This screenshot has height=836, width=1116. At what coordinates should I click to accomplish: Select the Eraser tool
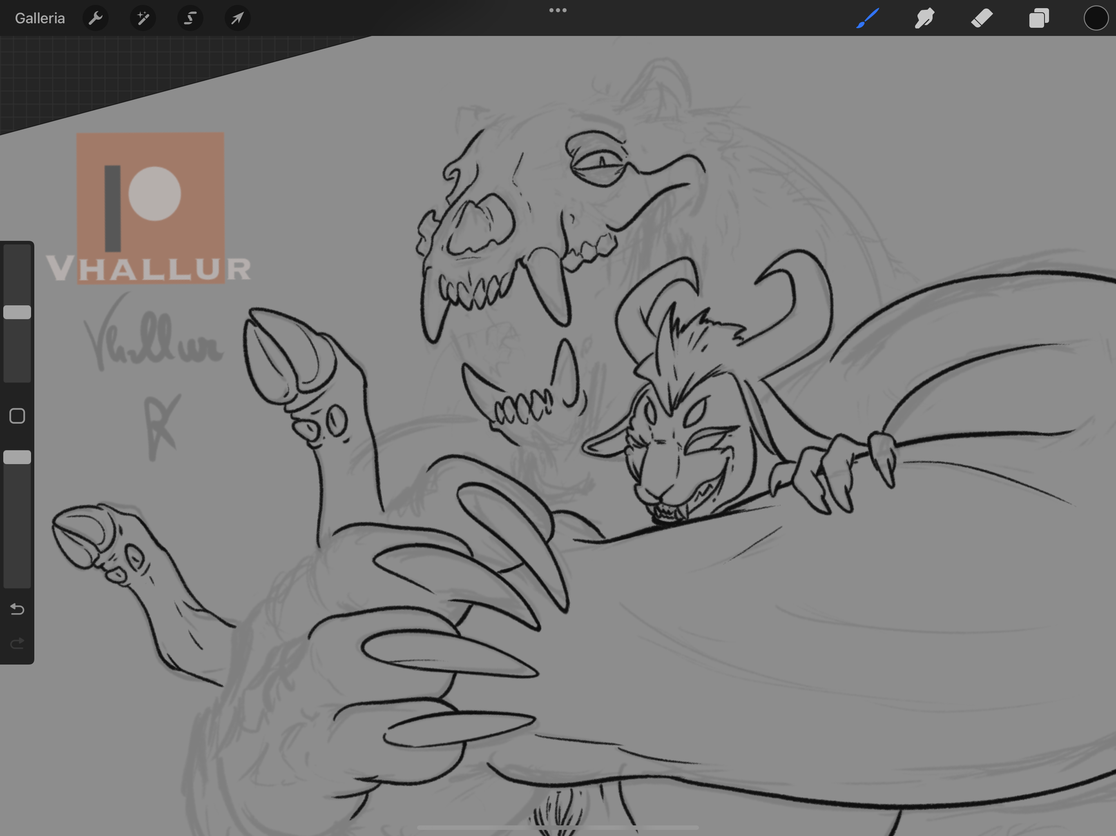pyautogui.click(x=982, y=18)
